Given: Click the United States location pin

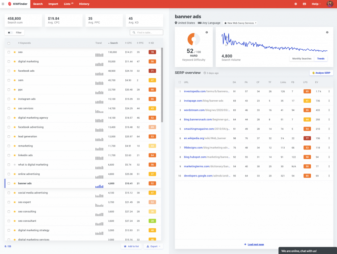Looking at the screenshot, I should point(176,23).
